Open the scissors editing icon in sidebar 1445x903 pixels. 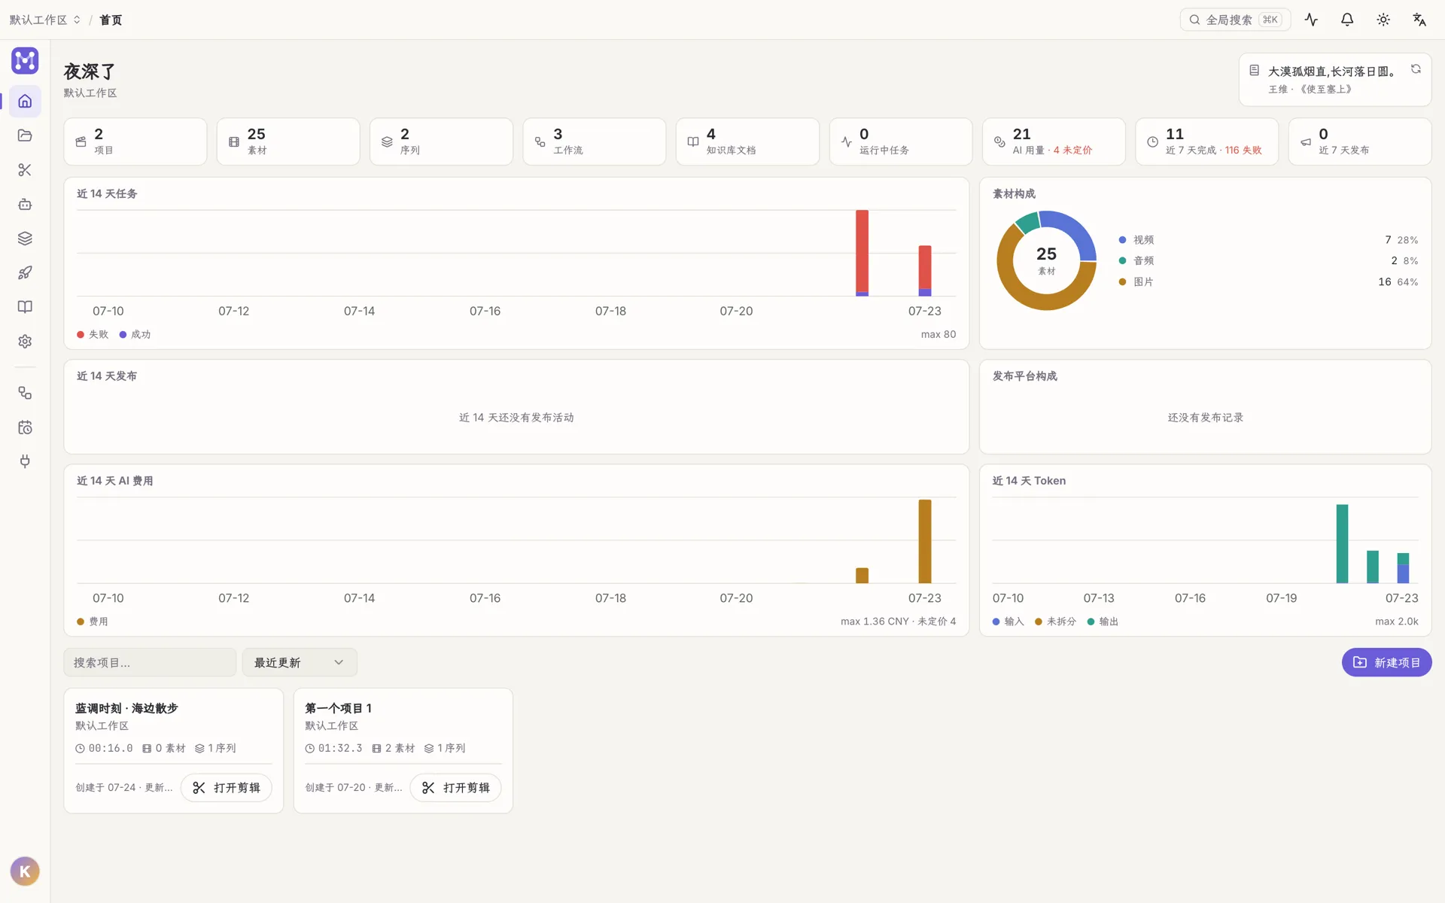(25, 170)
